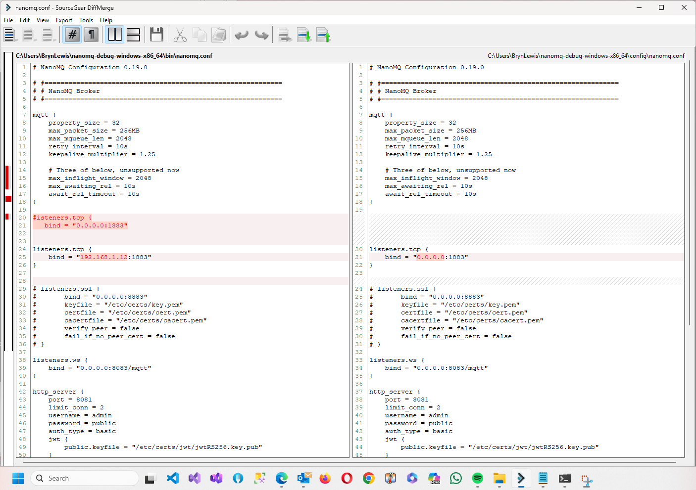Click the Show All lines toolbar icon
Image resolution: width=696 pixels, height=490 pixels.
pyautogui.click(x=9, y=35)
